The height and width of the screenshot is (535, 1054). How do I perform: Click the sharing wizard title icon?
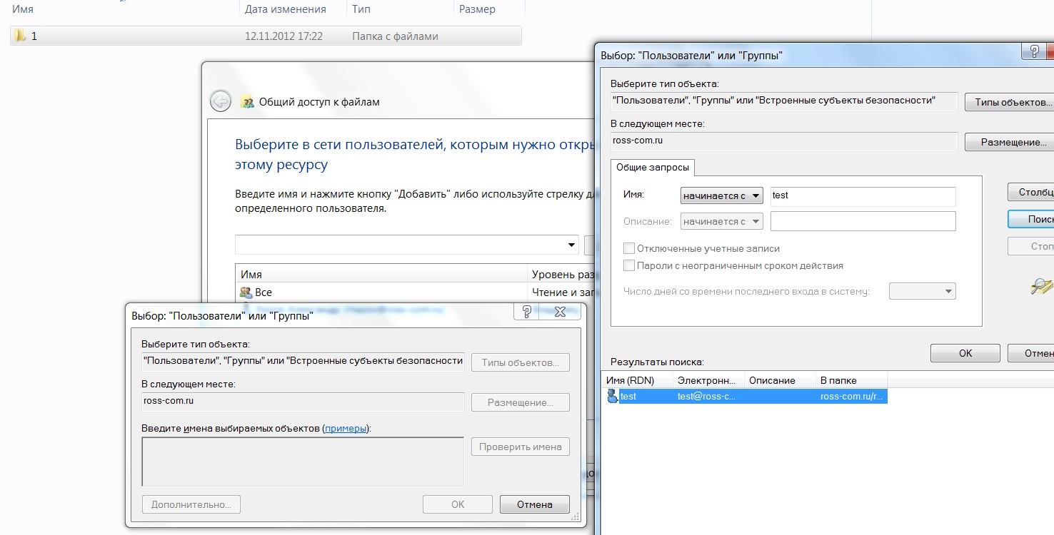click(x=248, y=102)
